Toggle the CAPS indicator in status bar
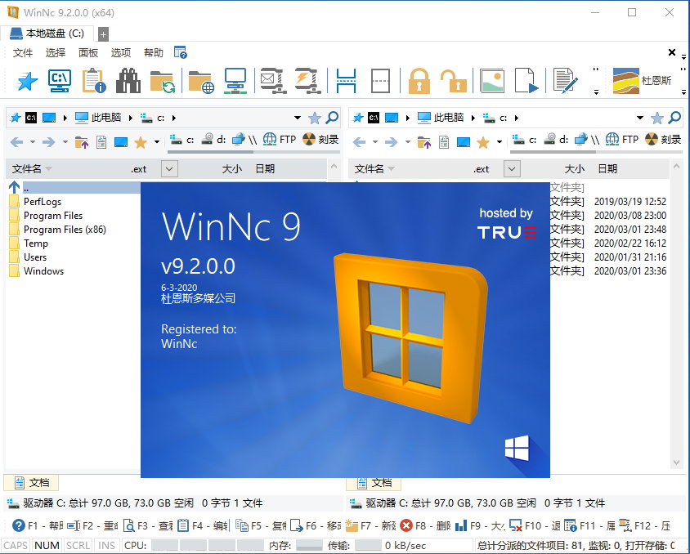 click(x=16, y=546)
